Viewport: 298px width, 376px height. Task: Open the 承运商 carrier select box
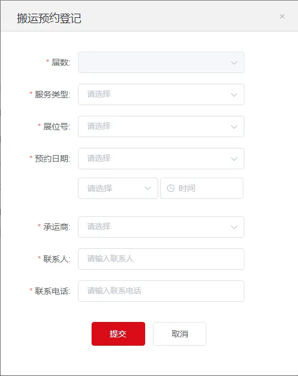pos(161,227)
